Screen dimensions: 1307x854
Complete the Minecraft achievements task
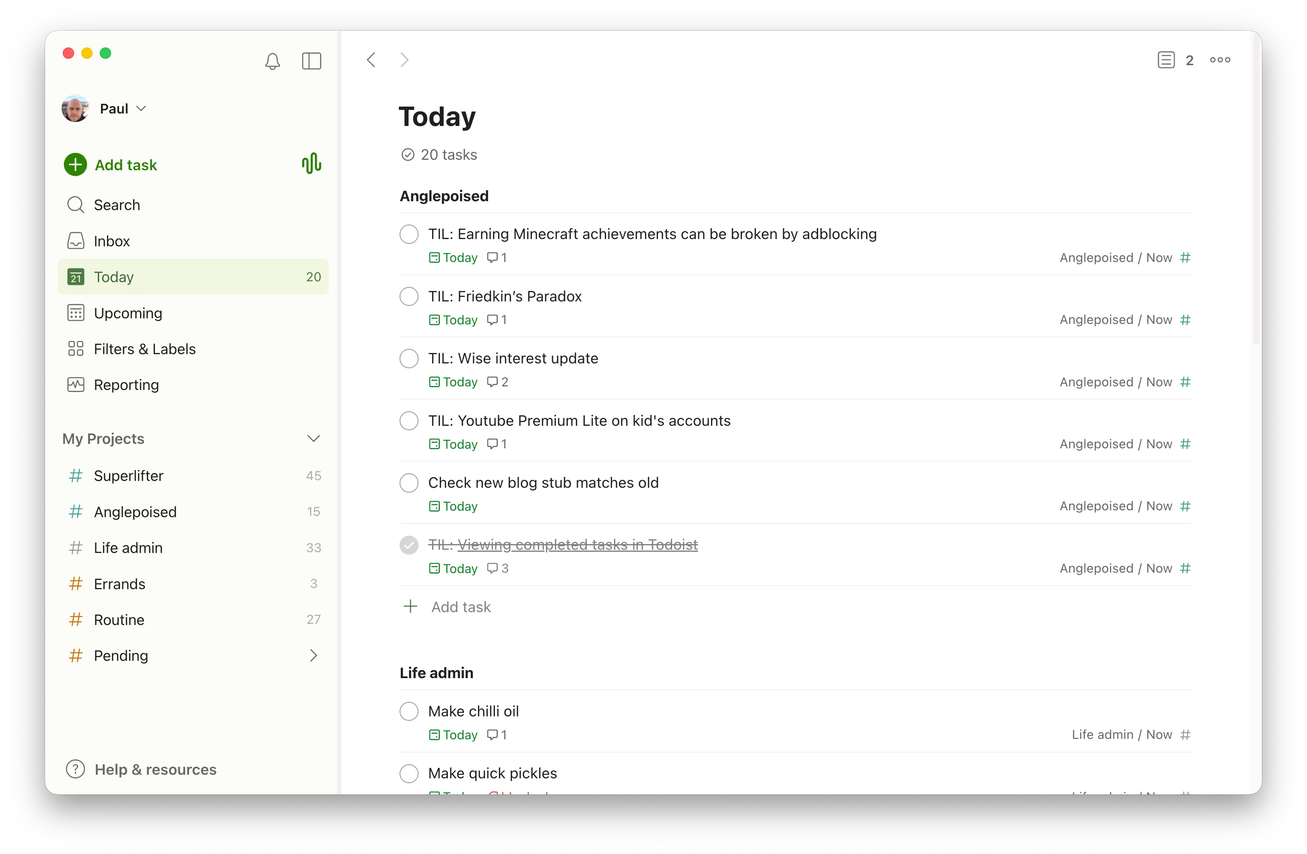coord(408,234)
